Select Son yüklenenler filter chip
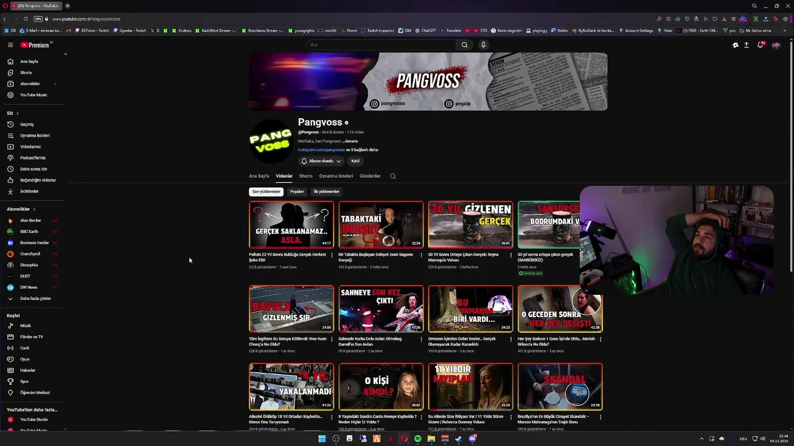Screen dimensions: 794x446 266,191
